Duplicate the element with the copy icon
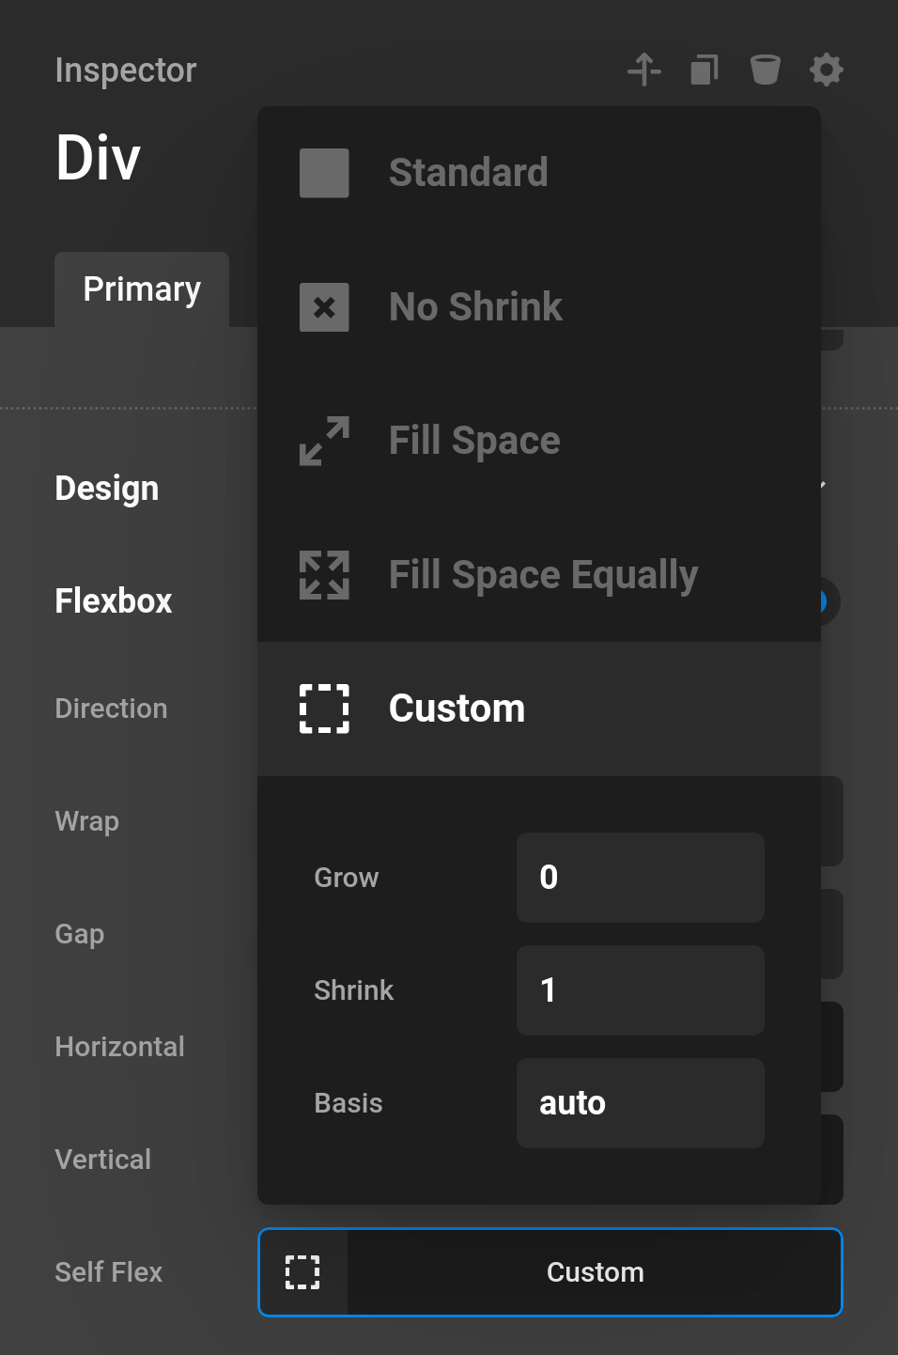Image resolution: width=898 pixels, height=1355 pixels. pyautogui.click(x=703, y=69)
